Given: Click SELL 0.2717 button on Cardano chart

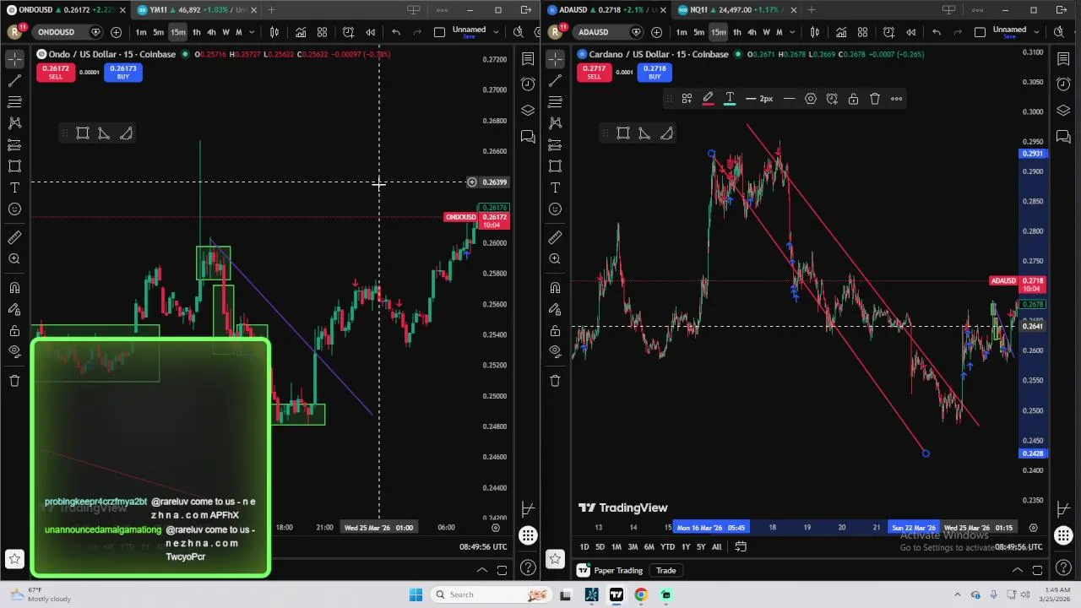Looking at the screenshot, I should click(x=594, y=73).
